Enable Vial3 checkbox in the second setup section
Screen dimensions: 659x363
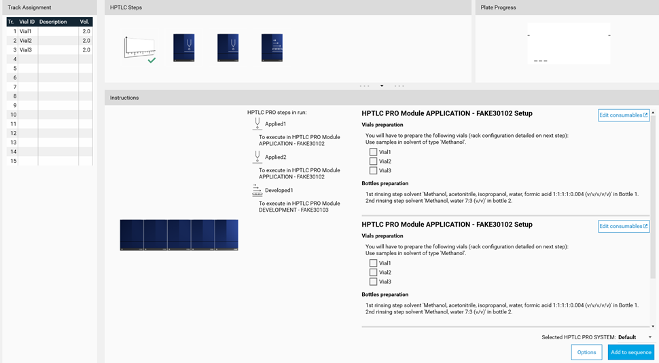373,282
